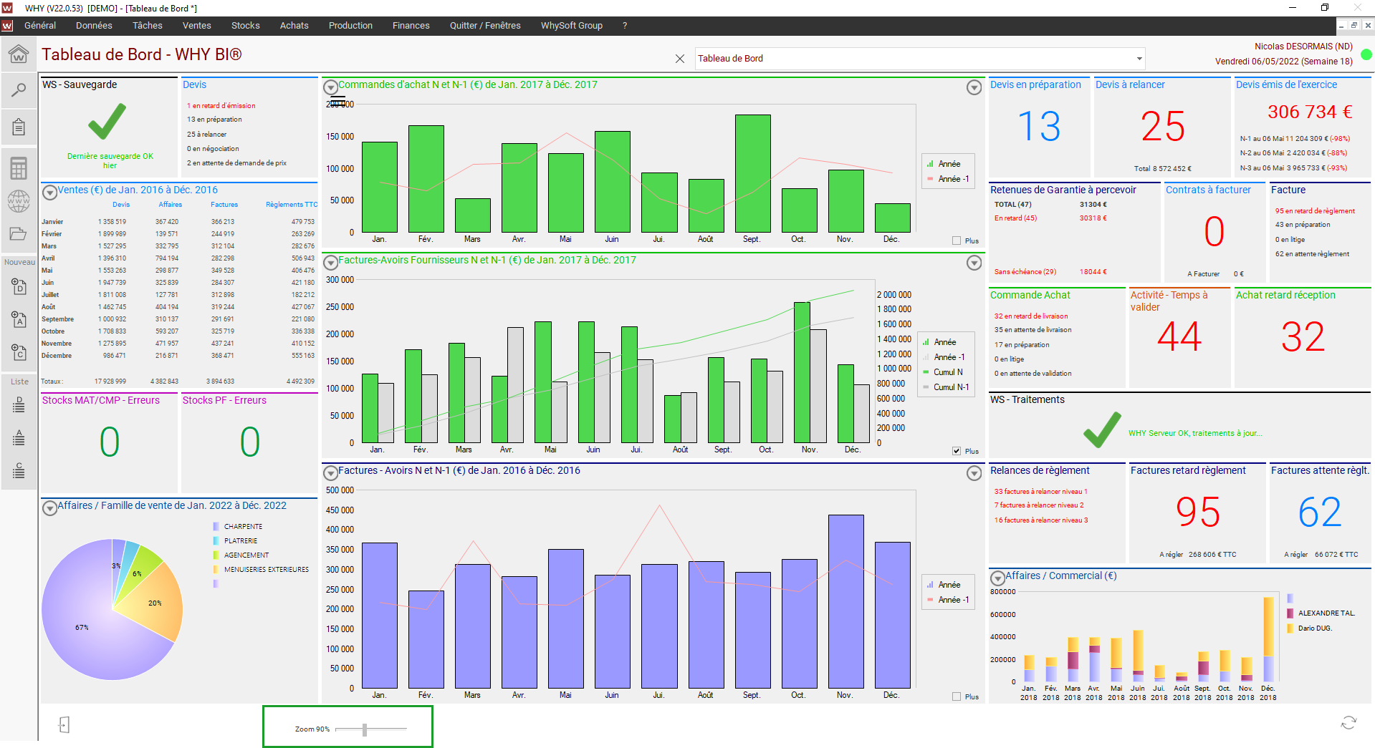This screenshot has height=748, width=1375.
Task: Expand the Ventes (€) panel options arrow
Action: (x=50, y=193)
